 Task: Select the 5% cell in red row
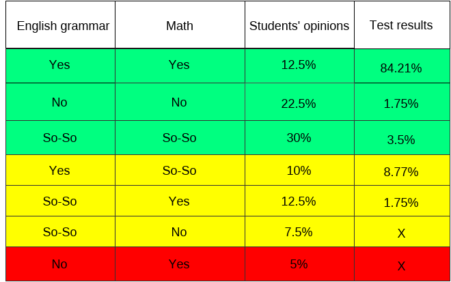pyautogui.click(x=299, y=264)
